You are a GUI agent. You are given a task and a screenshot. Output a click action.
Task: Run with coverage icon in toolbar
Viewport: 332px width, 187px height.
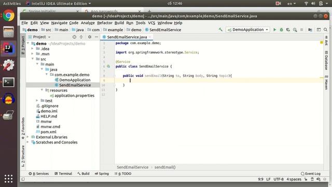(x=288, y=30)
